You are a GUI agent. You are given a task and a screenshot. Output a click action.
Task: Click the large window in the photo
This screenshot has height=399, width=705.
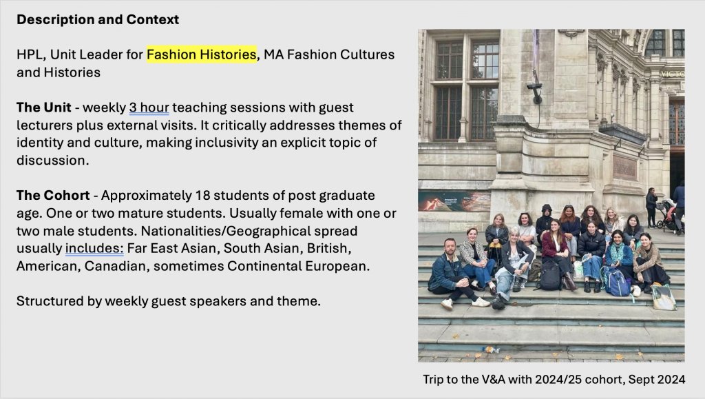click(x=465, y=90)
